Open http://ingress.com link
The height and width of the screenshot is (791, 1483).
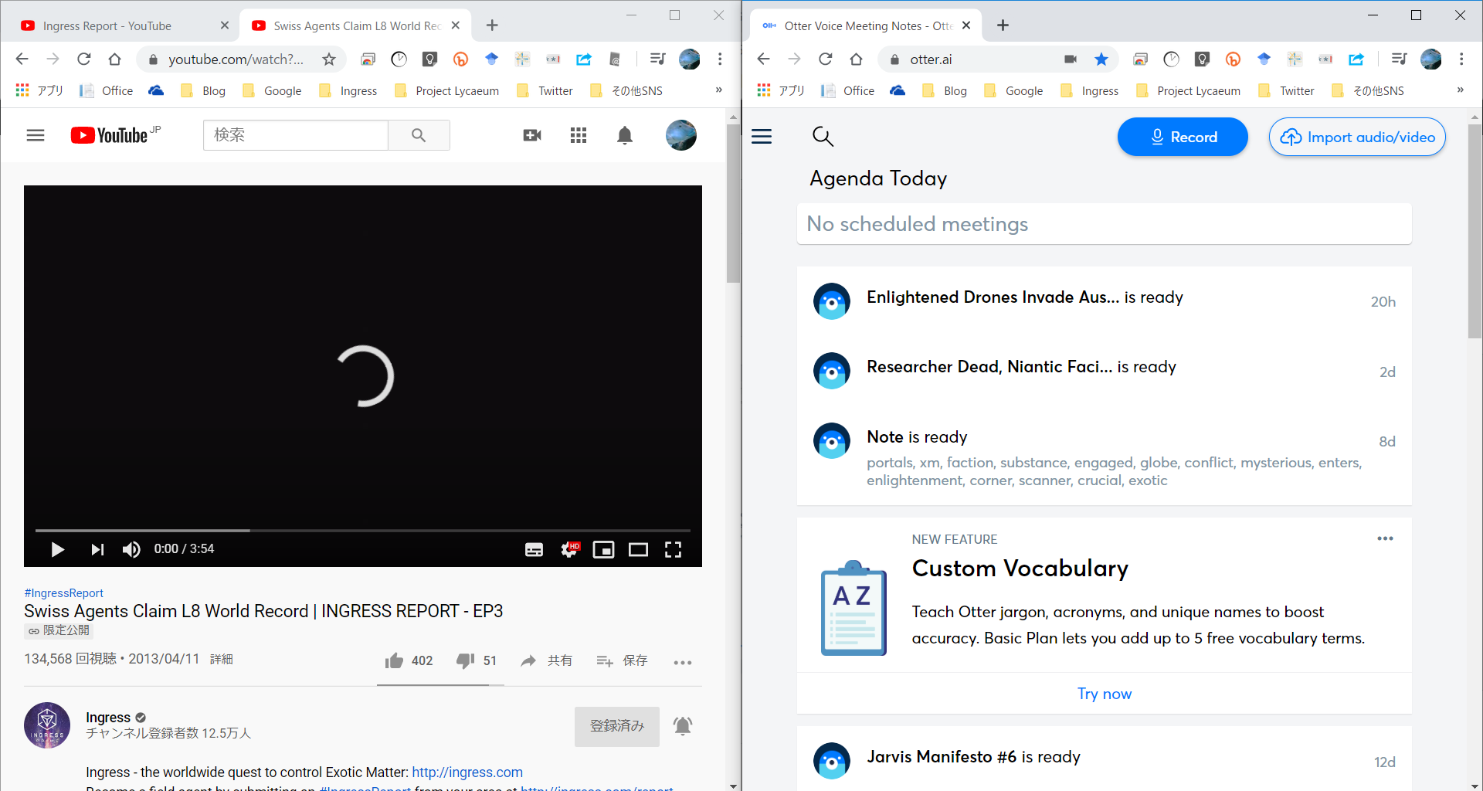[x=467, y=772]
